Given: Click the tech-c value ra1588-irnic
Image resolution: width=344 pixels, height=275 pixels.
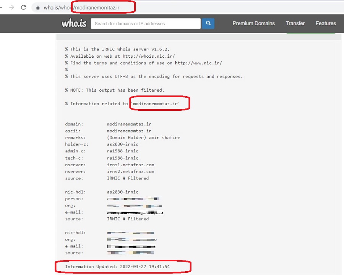Looking at the screenshot, I should coord(122,158).
